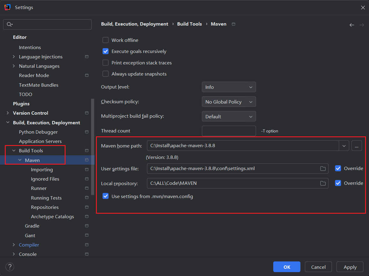Click Build, Execution, Deployment breadcrumb
The height and width of the screenshot is (276, 369).
pyautogui.click(x=135, y=24)
